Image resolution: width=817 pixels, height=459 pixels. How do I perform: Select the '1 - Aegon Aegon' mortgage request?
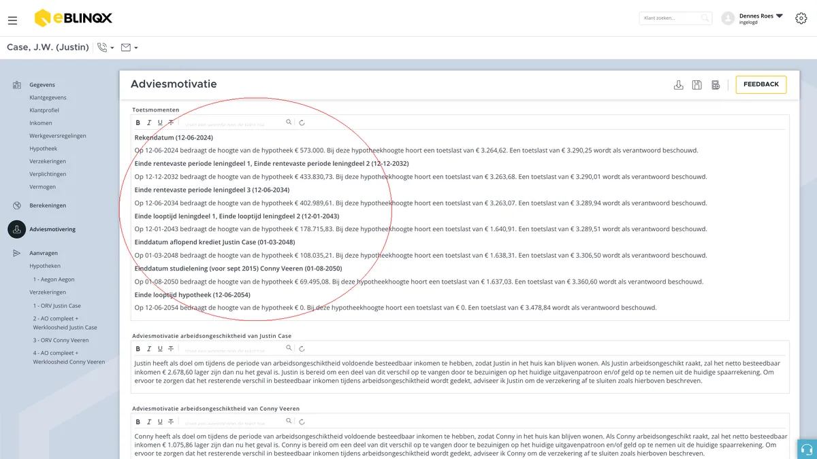click(x=54, y=279)
